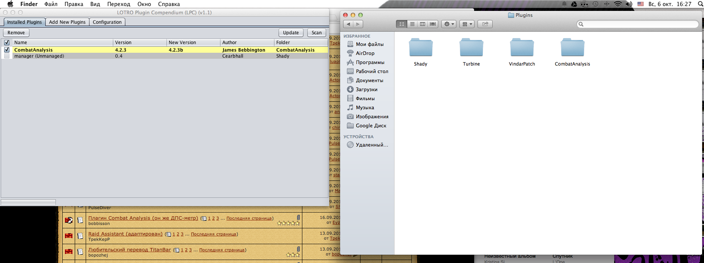Screen dimensions: 704x263
Task: Select the manager (Unmanaged) plugin row
Action: [x=165, y=56]
